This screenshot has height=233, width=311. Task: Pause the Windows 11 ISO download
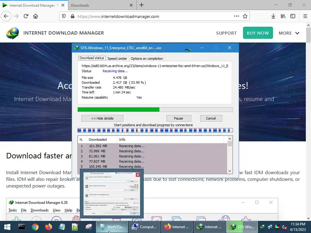point(179,118)
